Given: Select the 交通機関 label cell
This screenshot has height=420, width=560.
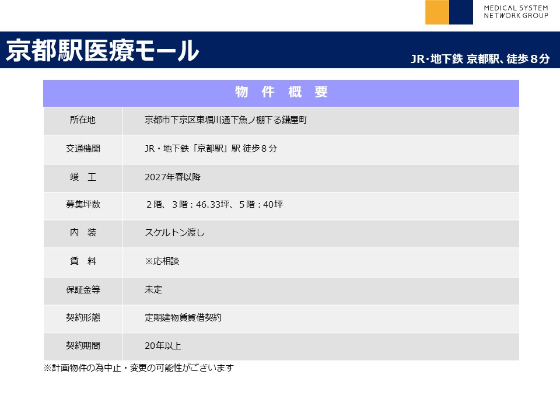Looking at the screenshot, I should pyautogui.click(x=83, y=149).
